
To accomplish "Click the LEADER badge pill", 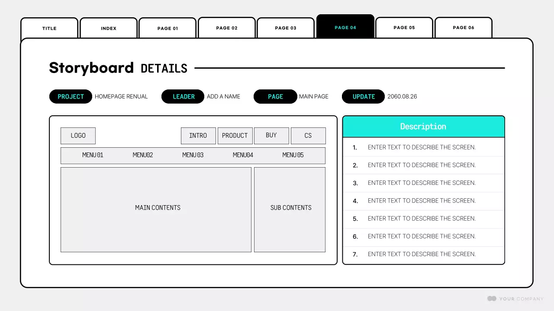I will point(183,96).
